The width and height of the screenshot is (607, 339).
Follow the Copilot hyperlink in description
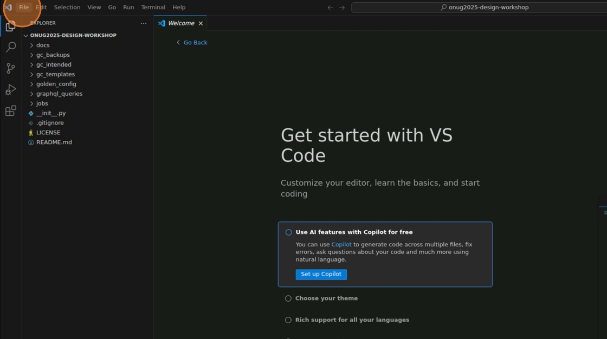pos(341,245)
